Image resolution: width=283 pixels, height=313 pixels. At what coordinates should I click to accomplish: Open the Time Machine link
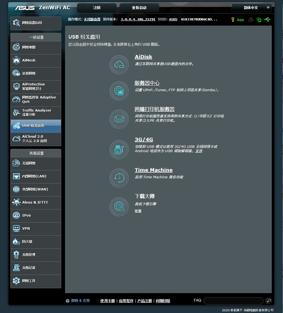pos(153,170)
